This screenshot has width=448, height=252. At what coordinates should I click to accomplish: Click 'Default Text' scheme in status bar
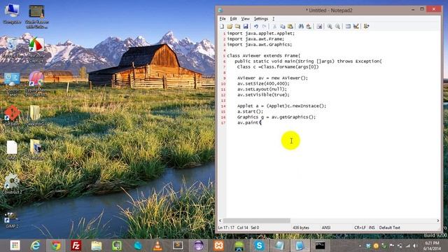[x=389, y=227]
